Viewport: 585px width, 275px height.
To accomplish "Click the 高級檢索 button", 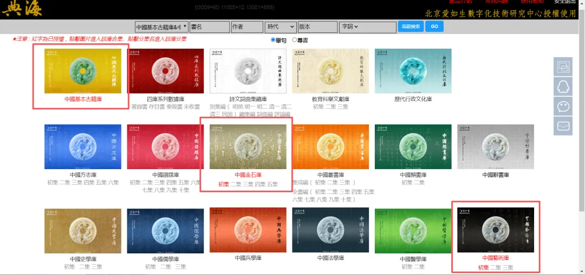I will 411,26.
